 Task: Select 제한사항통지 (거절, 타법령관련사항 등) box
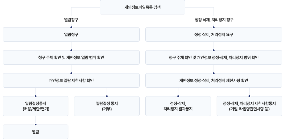(249, 106)
